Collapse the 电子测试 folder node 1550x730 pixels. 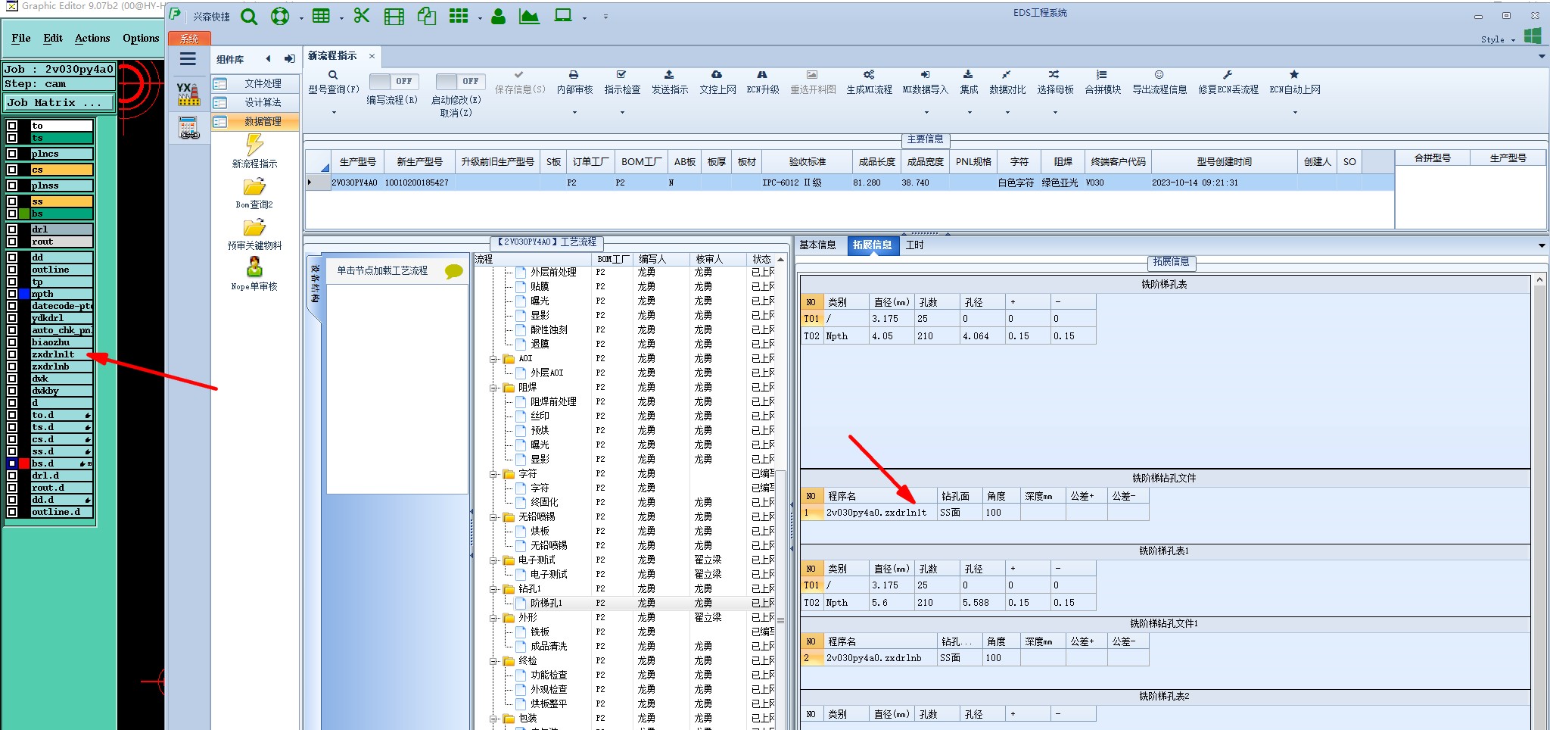tap(493, 560)
